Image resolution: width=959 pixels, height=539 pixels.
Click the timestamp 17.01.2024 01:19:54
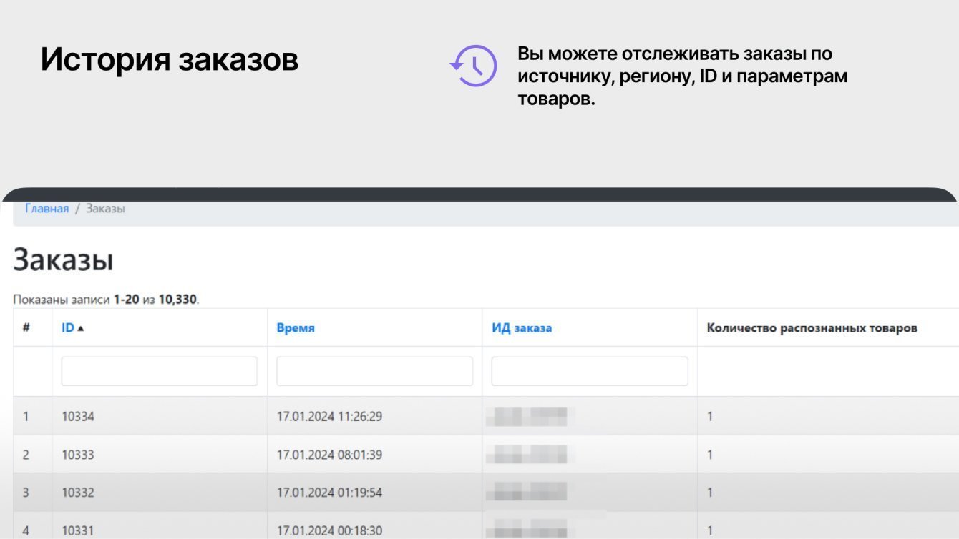[x=329, y=493]
